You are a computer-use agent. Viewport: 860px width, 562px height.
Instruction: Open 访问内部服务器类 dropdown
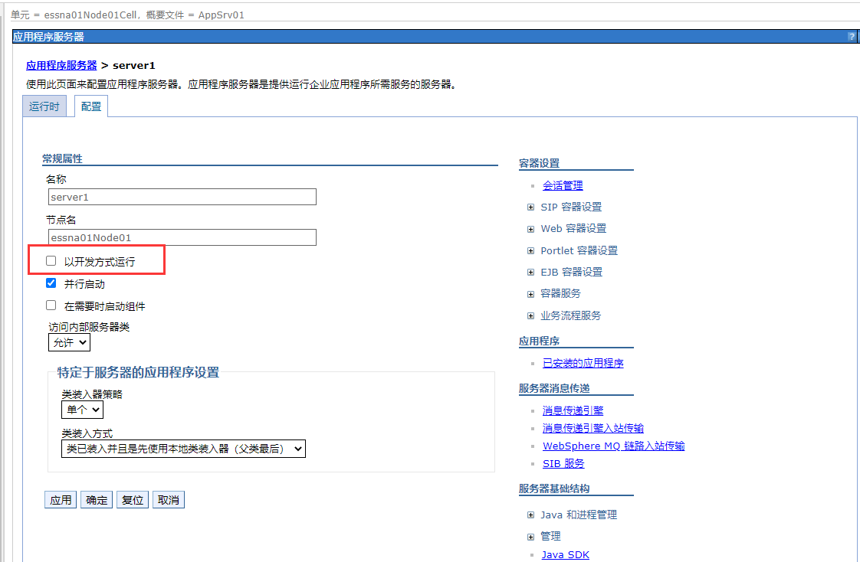69,342
